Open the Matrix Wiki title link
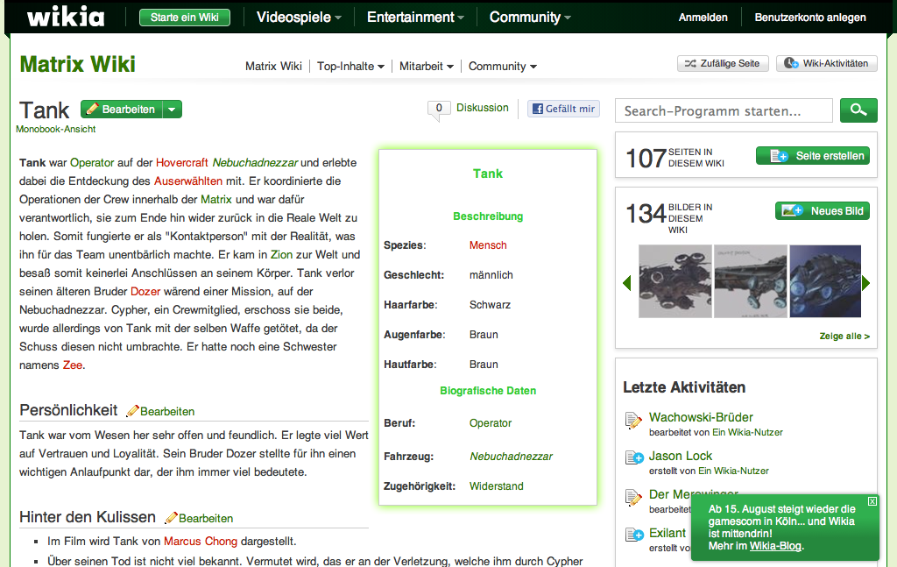This screenshot has height=567, width=897. [78, 64]
